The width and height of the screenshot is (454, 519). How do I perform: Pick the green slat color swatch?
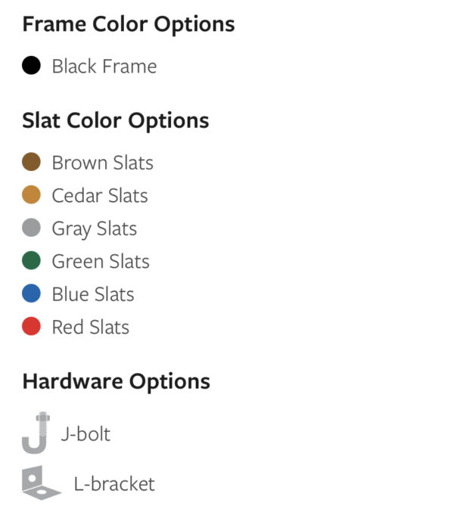[x=31, y=261]
